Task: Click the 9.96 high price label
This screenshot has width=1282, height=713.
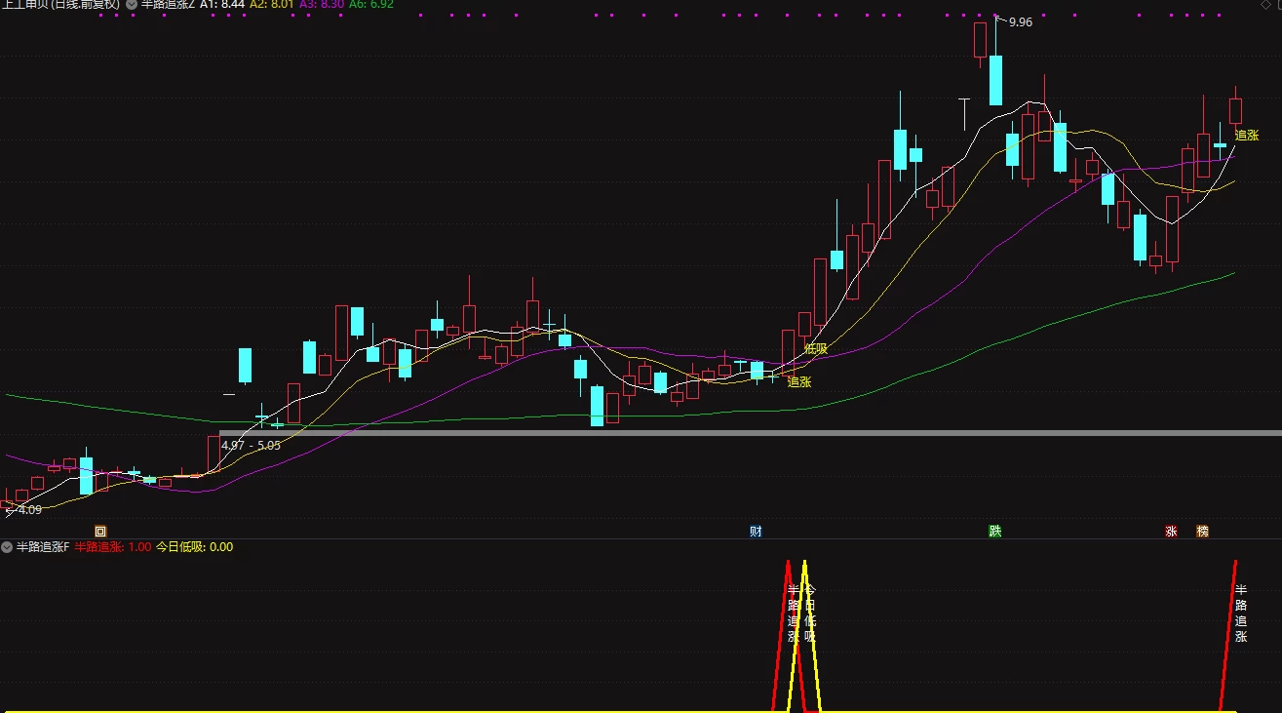Action: [1020, 21]
